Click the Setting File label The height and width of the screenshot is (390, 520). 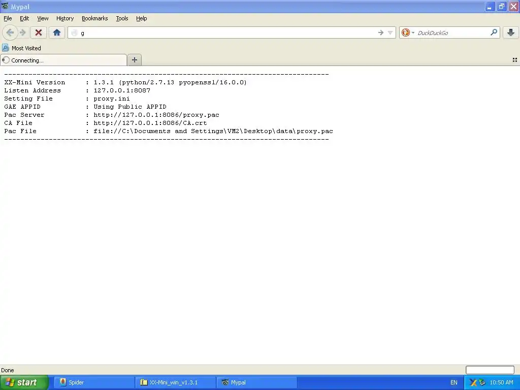[x=28, y=99]
